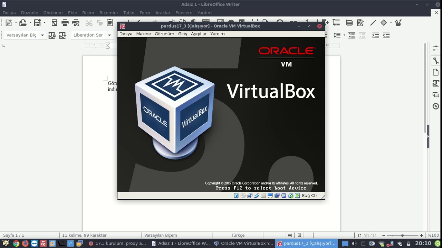The width and height of the screenshot is (442, 248).
Task: Click the Basic Shapes diamond icon
Action: point(384,23)
